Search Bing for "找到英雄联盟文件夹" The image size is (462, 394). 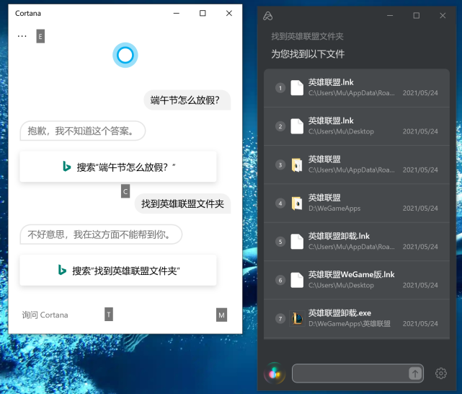[118, 271]
